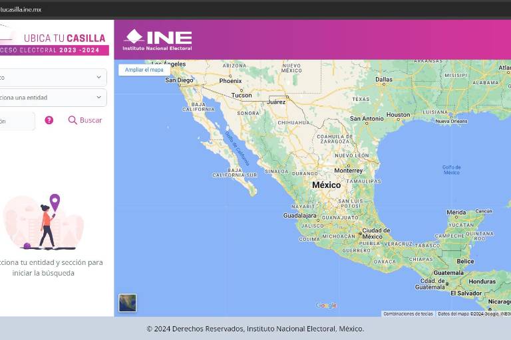The image size is (511, 340).
Task: Switch to satellite view thumbnail
Action: [x=127, y=303]
